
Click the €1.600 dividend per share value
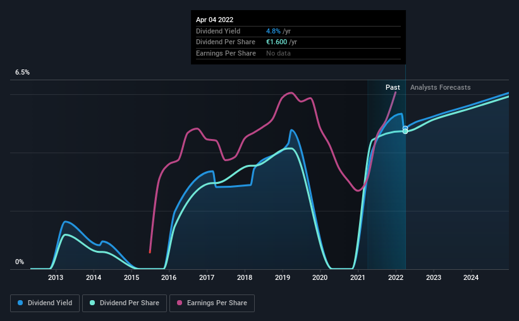[x=277, y=42]
